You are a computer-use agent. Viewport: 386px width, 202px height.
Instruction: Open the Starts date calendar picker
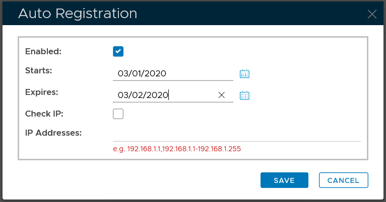[245, 73]
